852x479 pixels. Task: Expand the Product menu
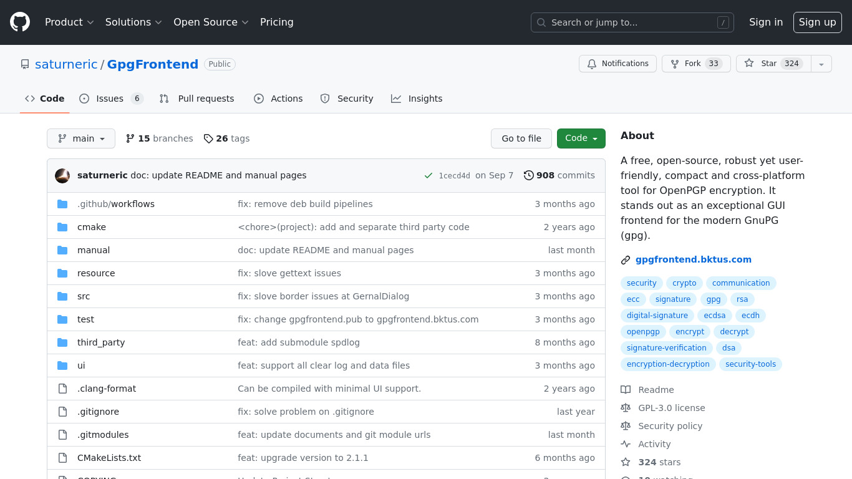point(69,22)
